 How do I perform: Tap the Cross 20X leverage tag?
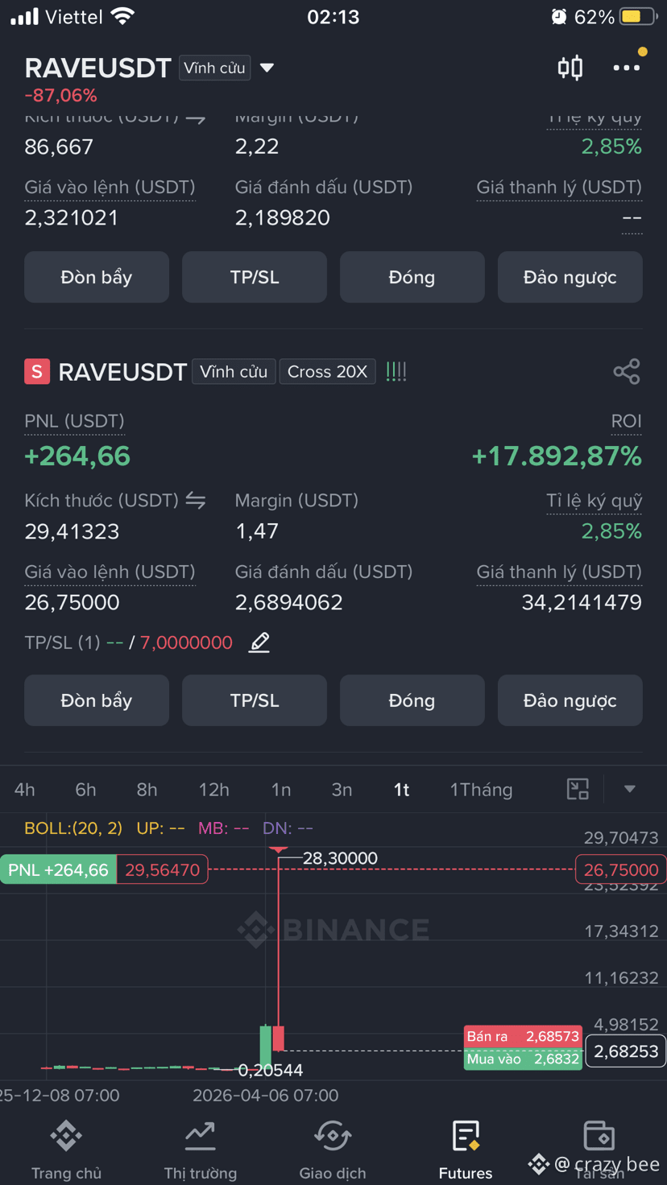coord(327,372)
